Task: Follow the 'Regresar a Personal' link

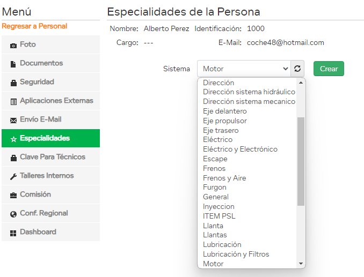Action: (x=34, y=26)
